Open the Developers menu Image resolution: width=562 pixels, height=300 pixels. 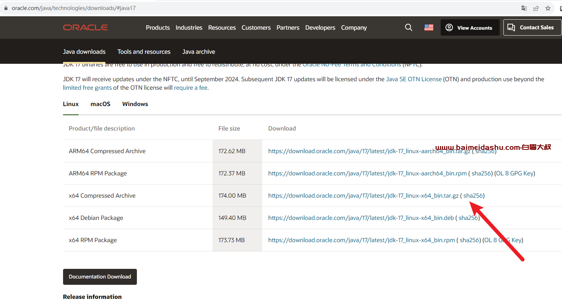point(320,27)
